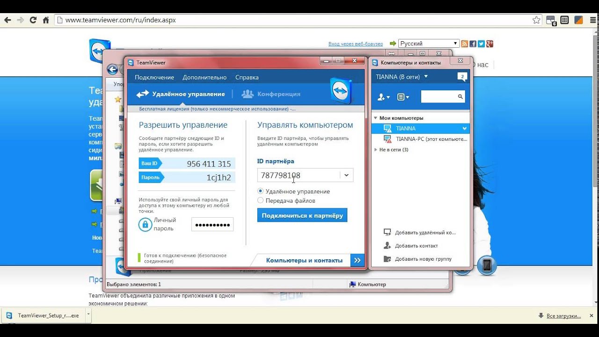Switch to the Удалённое управление tab

(x=180, y=94)
